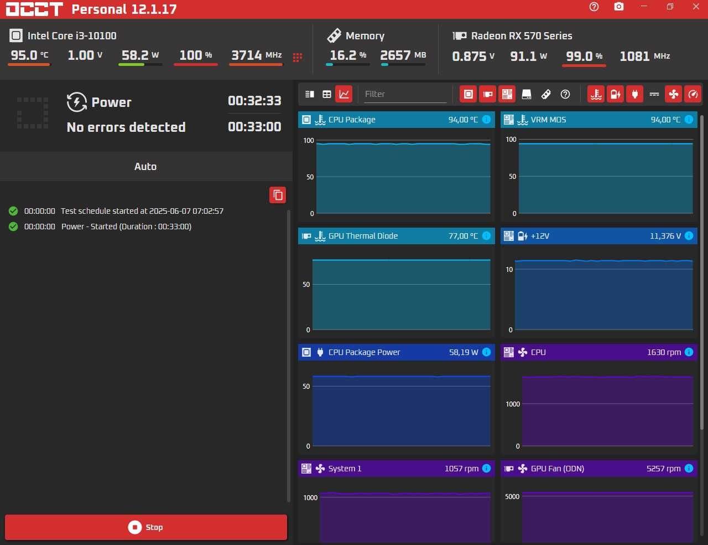Click the GPU frequency value '1081 MHz'
This screenshot has height=545, width=708.
(645, 56)
